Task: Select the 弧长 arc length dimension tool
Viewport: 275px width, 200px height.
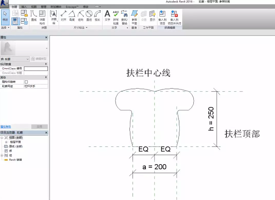Action: pyautogui.click(x=97, y=14)
